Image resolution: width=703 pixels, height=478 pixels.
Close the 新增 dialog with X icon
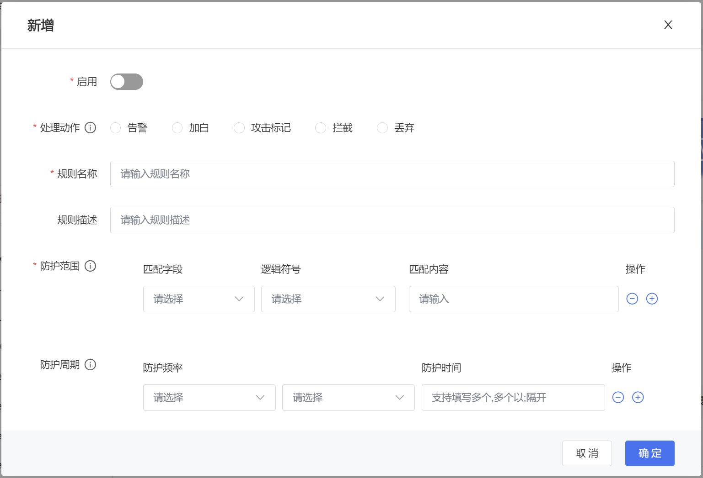click(668, 25)
